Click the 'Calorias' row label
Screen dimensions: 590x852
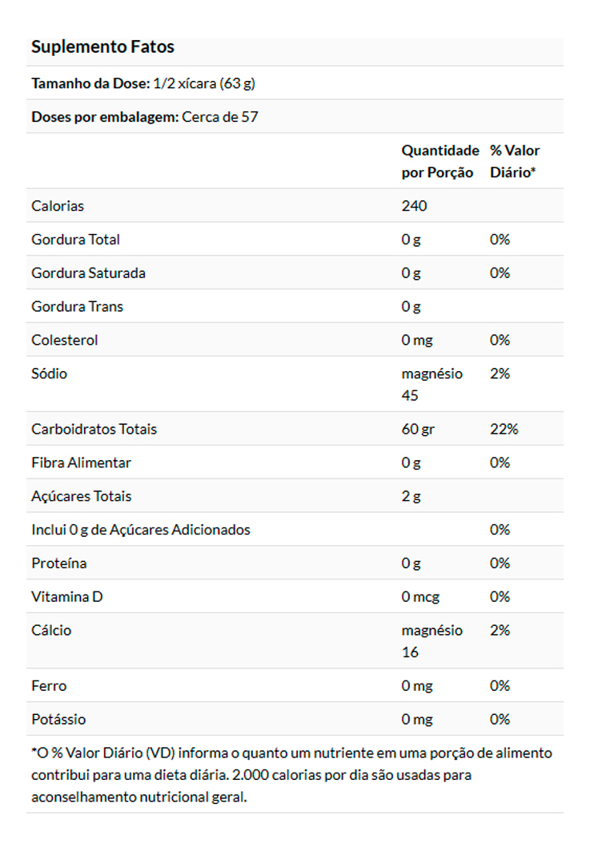click(x=58, y=206)
